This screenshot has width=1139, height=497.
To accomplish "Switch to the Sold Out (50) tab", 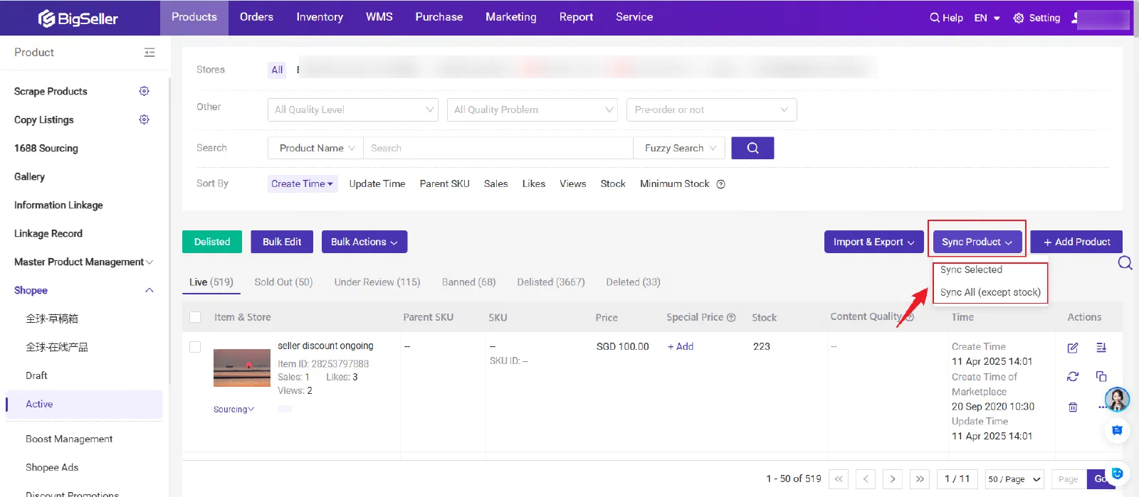I will tap(283, 282).
